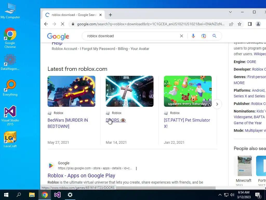
Task: Show next roblox.com carousel items
Action: click(217, 104)
